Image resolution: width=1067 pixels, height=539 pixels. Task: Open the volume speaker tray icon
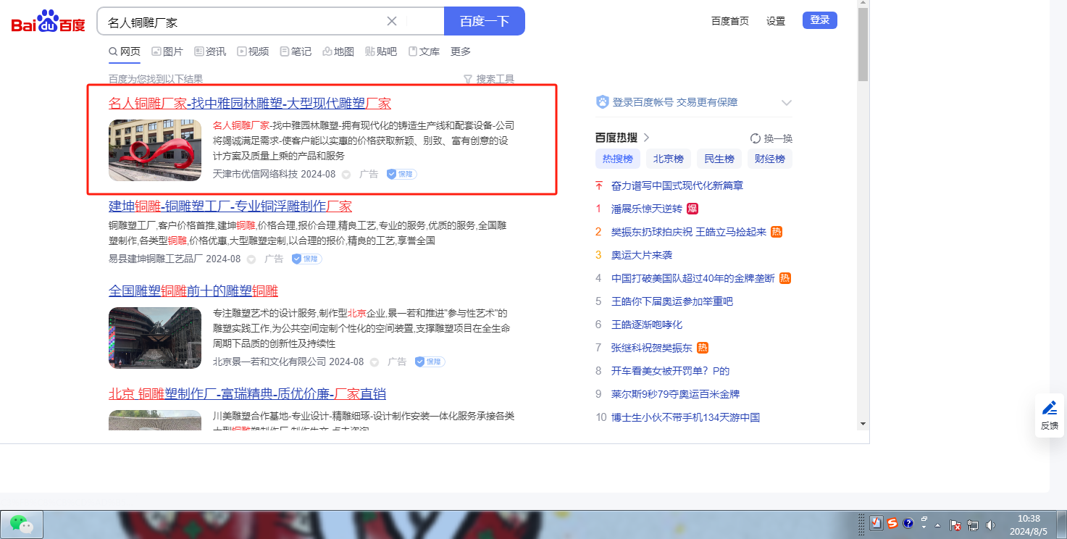tap(990, 525)
